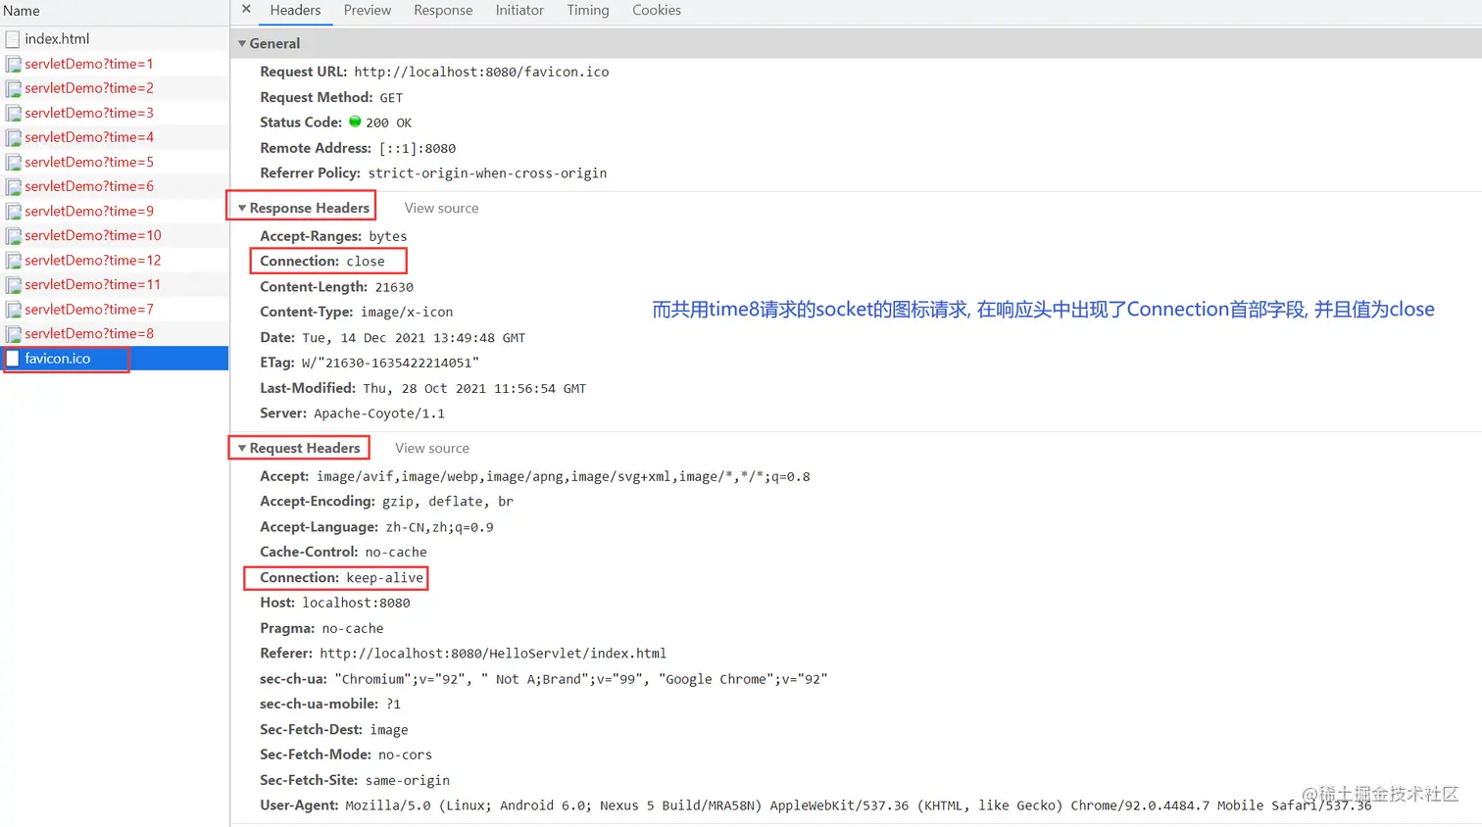Click the document icon beside servletDemo?time=4
The height and width of the screenshot is (827, 1482).
click(13, 137)
